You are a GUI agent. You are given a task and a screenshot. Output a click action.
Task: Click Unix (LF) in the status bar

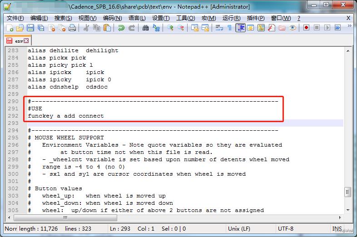239,228
